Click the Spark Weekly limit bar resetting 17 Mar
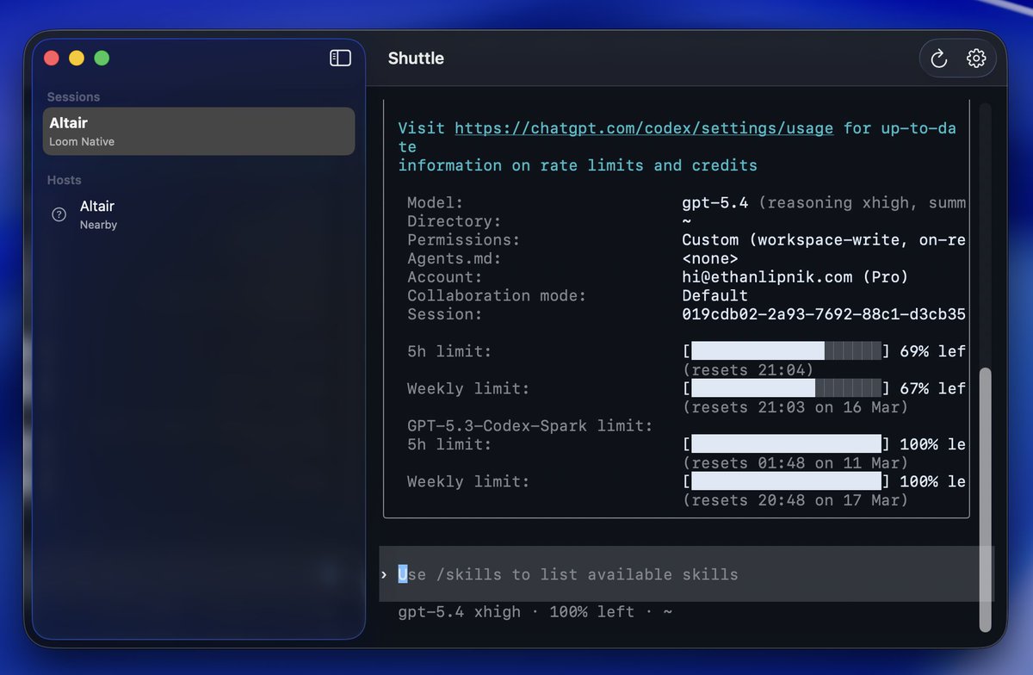This screenshot has height=675, width=1033. [786, 481]
